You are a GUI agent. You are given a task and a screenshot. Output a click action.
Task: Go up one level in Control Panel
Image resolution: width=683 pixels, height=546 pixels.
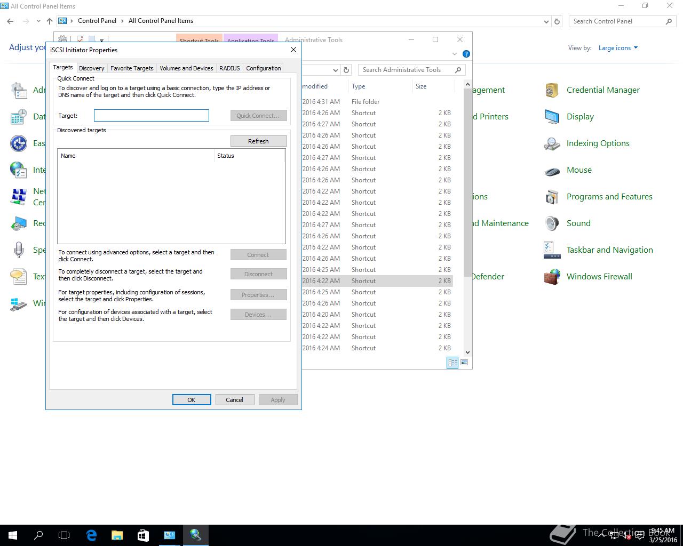click(50, 21)
